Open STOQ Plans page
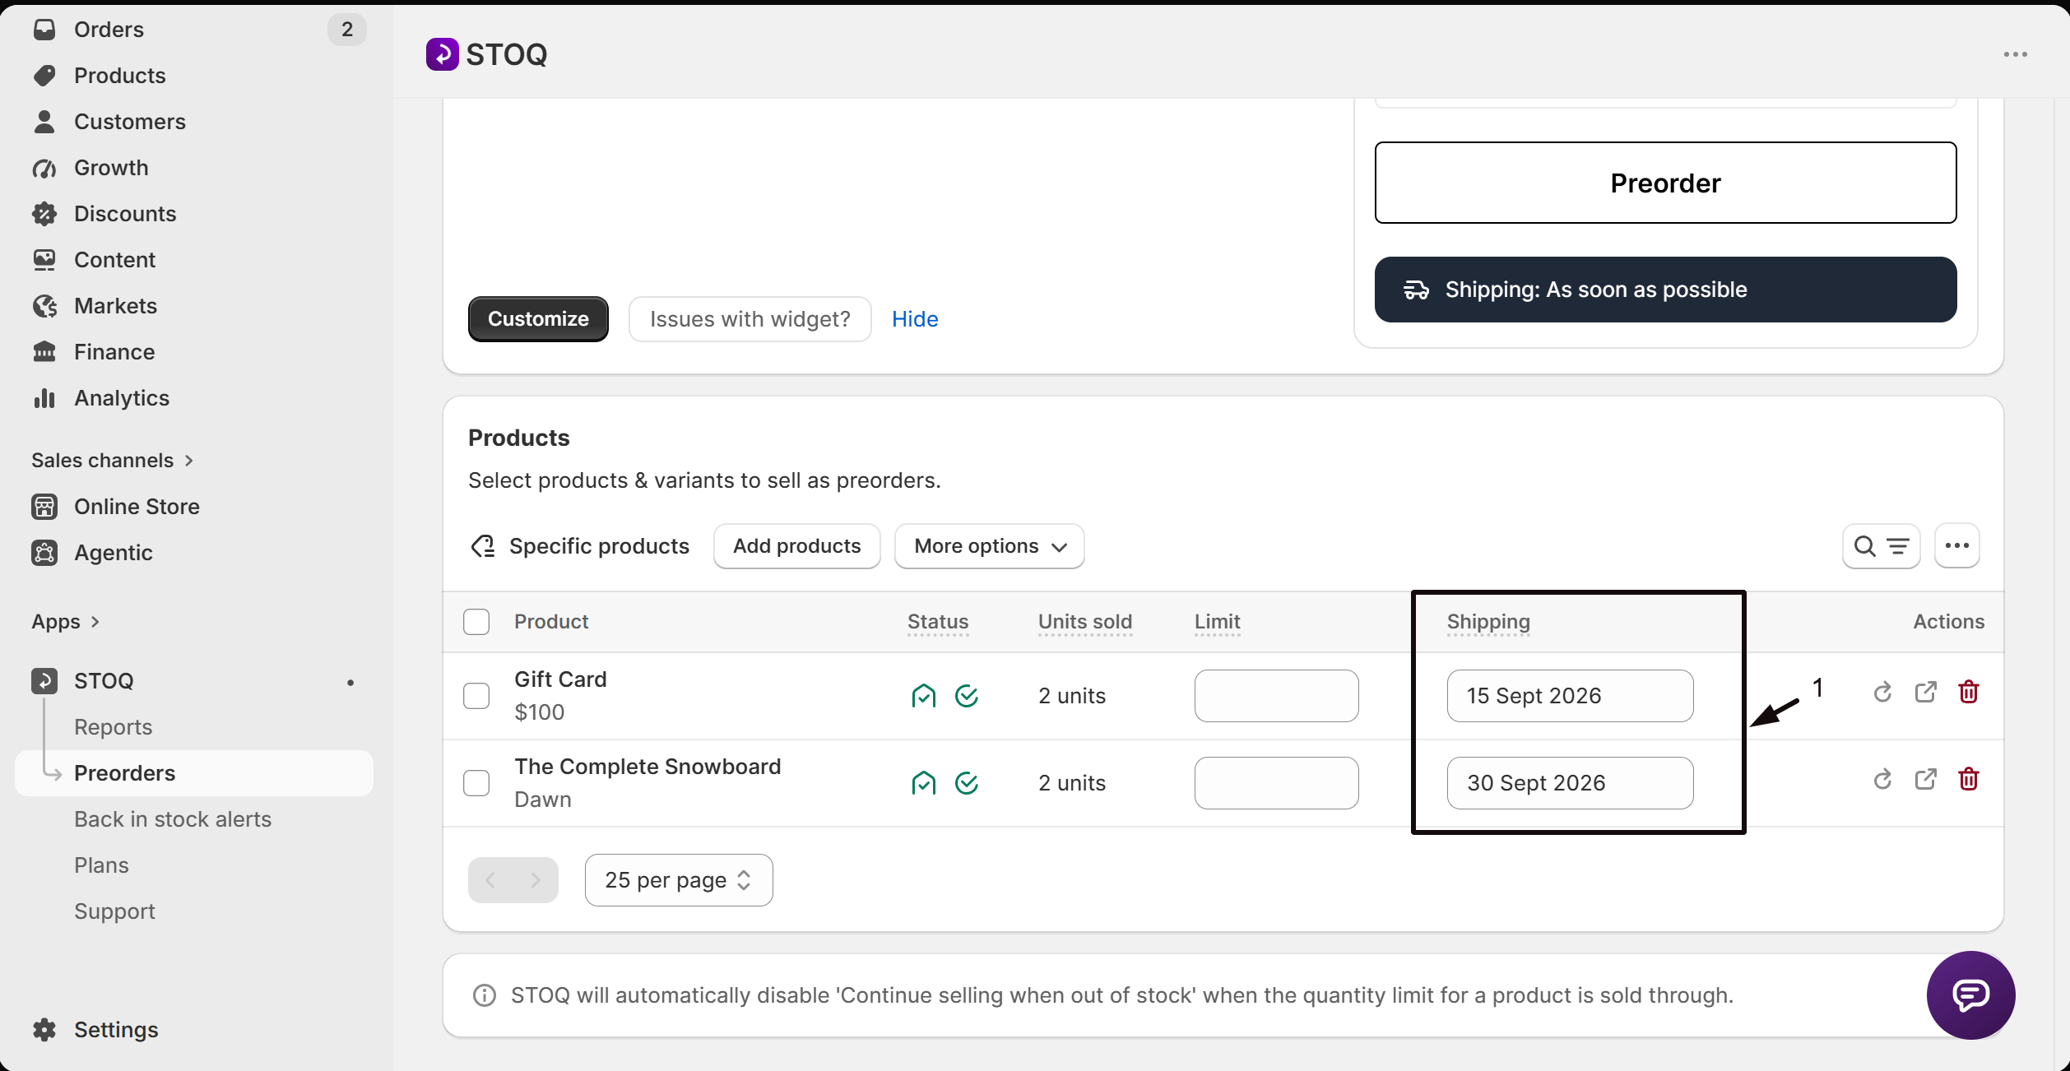The width and height of the screenshot is (2070, 1071). coord(101,865)
